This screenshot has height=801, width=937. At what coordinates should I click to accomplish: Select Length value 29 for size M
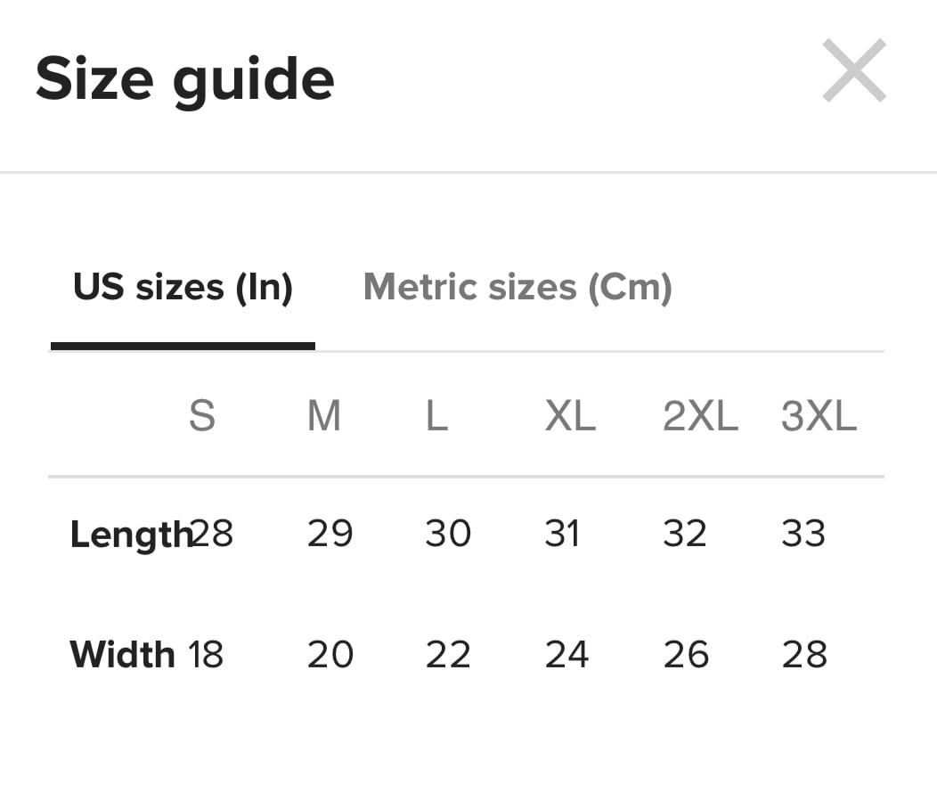point(330,533)
